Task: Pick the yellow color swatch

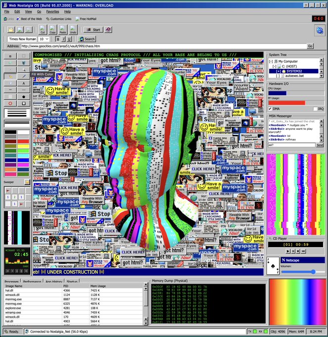Action: (23, 146)
